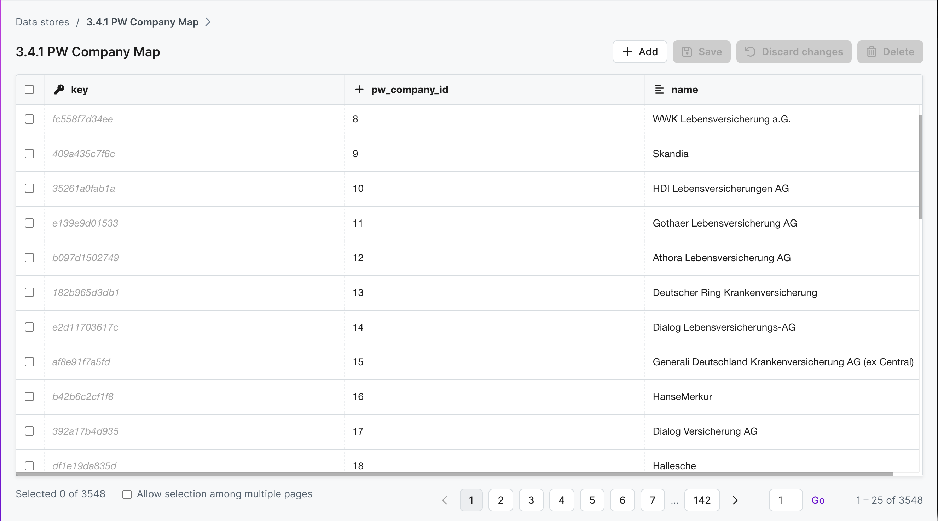Viewport: 938px width, 521px height.
Task: Click the name column header text
Action: [684, 90]
